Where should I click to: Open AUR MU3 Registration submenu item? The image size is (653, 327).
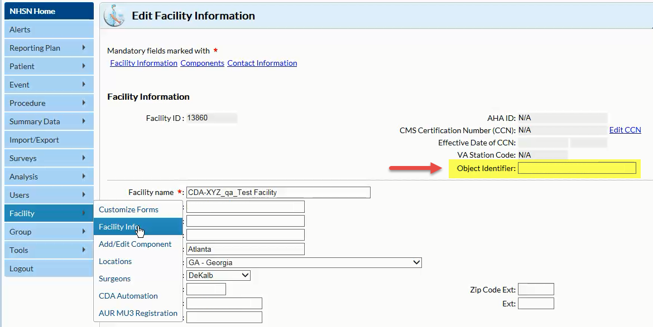(x=138, y=313)
